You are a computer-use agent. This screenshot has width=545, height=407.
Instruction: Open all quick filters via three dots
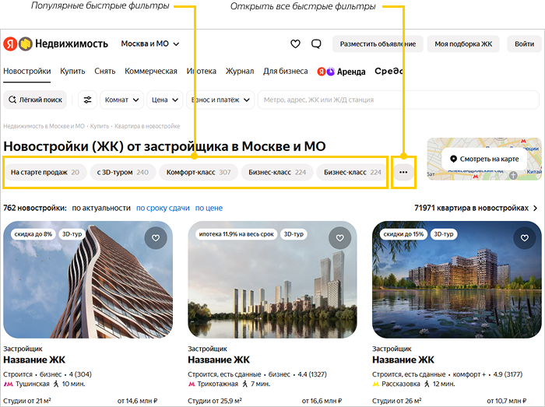[403, 172]
